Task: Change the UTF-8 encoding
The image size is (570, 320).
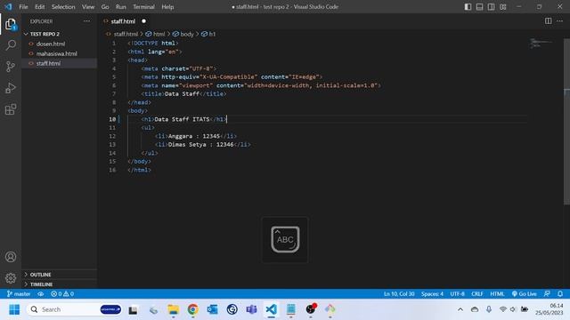Action: [x=457, y=294]
